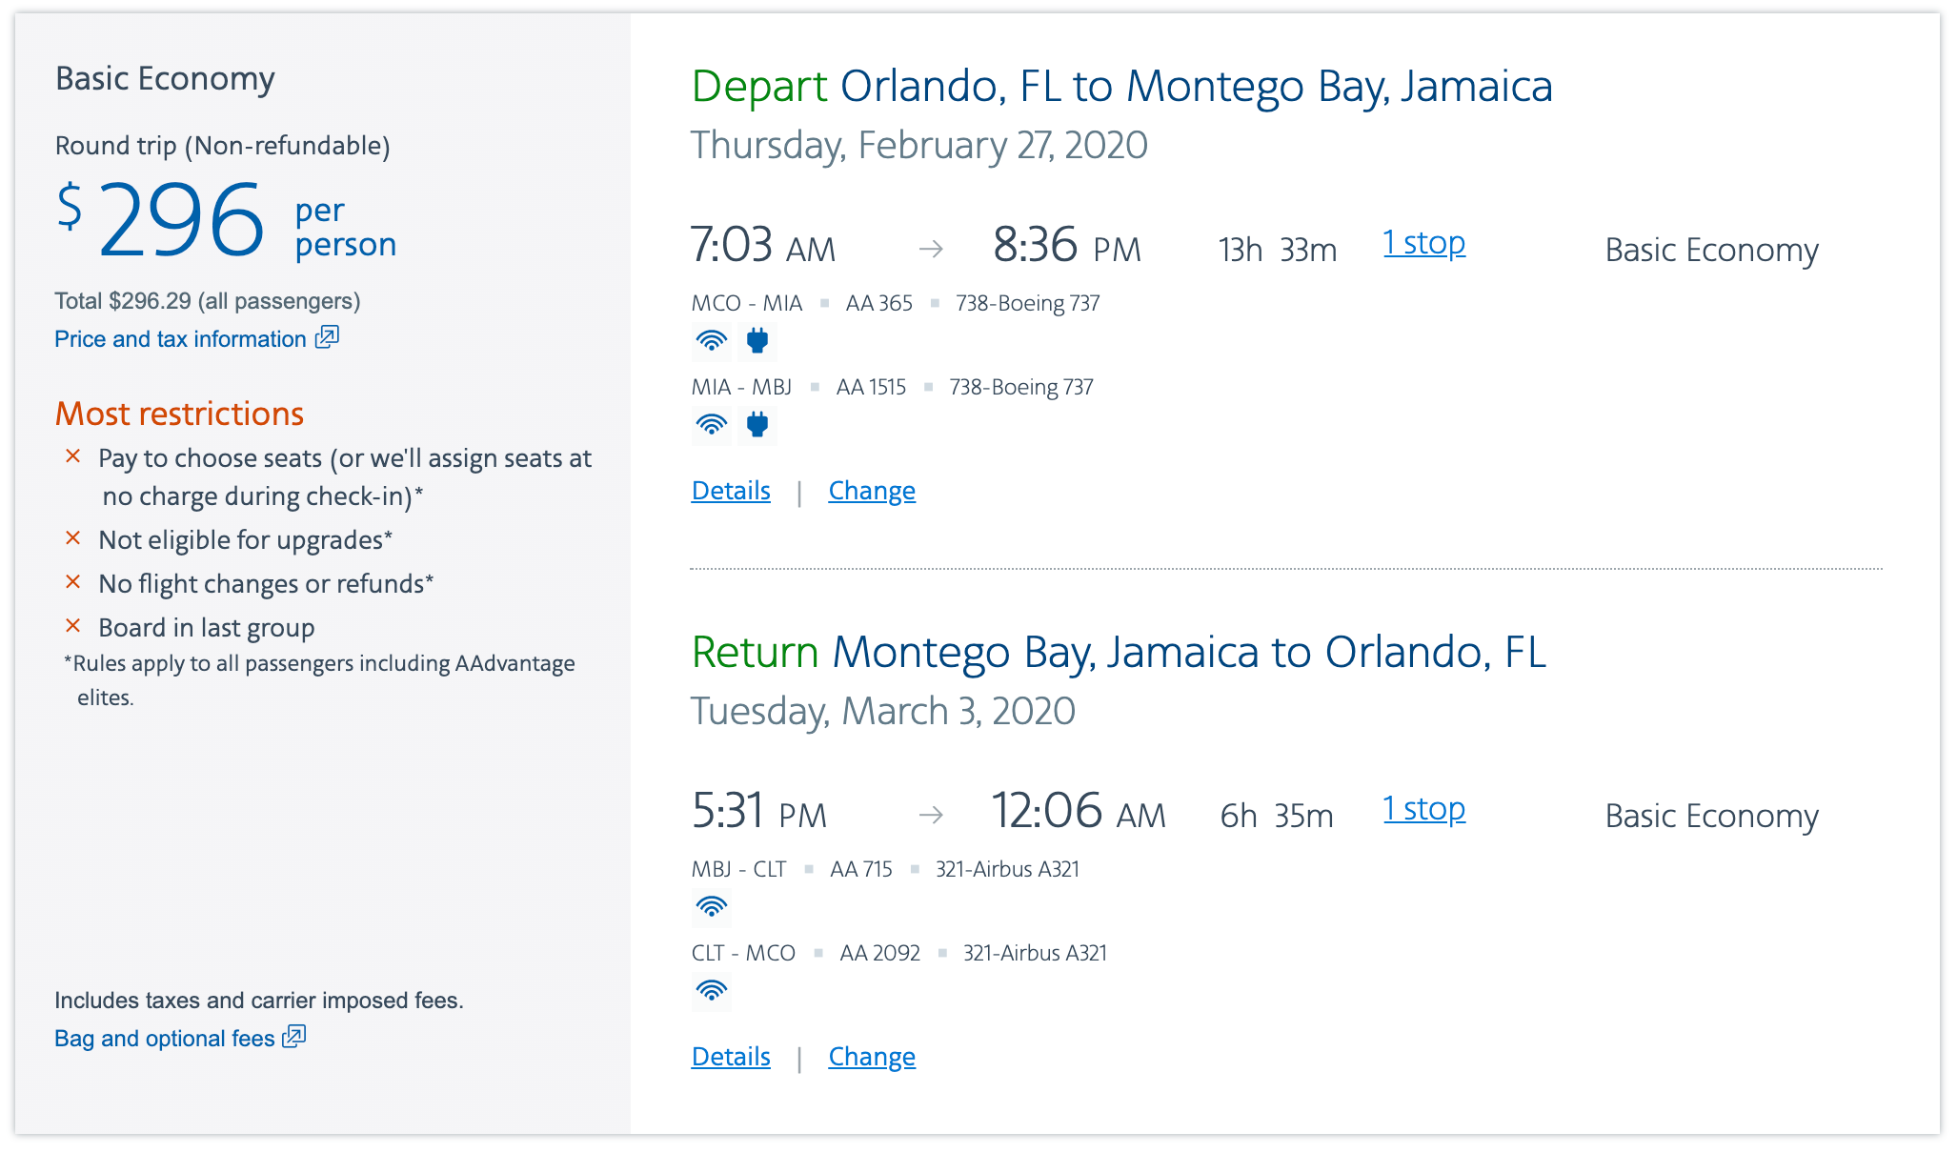Click the Most restrictions heading
This screenshot has width=1957, height=1153.
click(x=179, y=414)
